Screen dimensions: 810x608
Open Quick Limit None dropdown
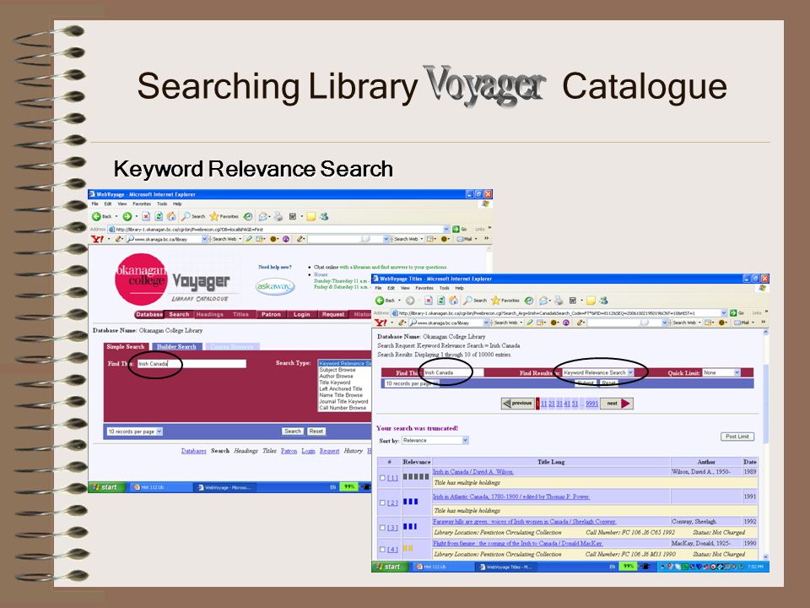click(721, 372)
